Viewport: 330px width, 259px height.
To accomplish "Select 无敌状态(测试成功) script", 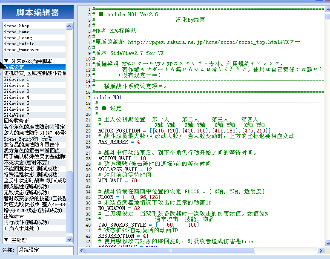I will pos(34,192).
